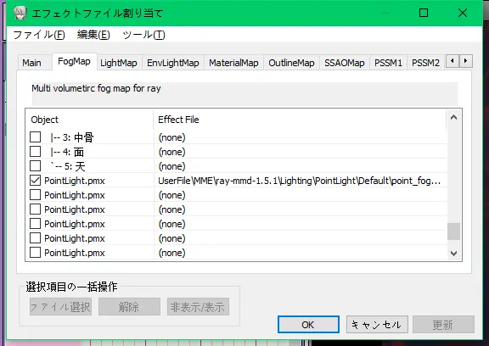
Task: Click the list scrollbar thumb
Action: [x=453, y=232]
